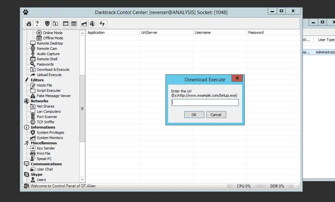Open System Monitors
Screen dimensions: 335x202
50,138
